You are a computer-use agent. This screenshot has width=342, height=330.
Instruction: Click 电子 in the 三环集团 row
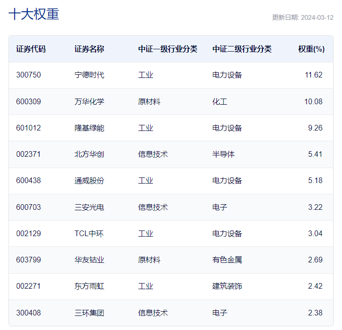(220, 313)
